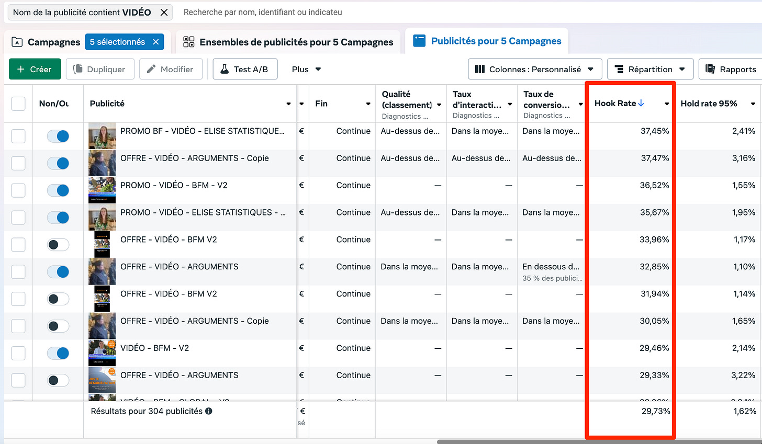The height and width of the screenshot is (444, 762).
Task: Turn off PROMO BF - VIDÉO - ELISE STATISTIQUE ad
Action: [58, 136]
